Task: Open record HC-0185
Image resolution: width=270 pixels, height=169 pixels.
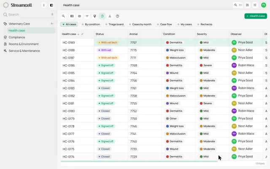Action: (x=68, y=73)
